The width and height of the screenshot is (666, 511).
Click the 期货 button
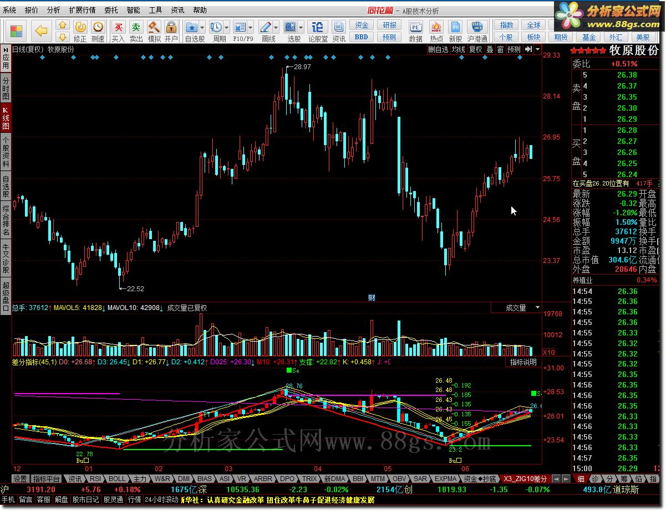561,37
